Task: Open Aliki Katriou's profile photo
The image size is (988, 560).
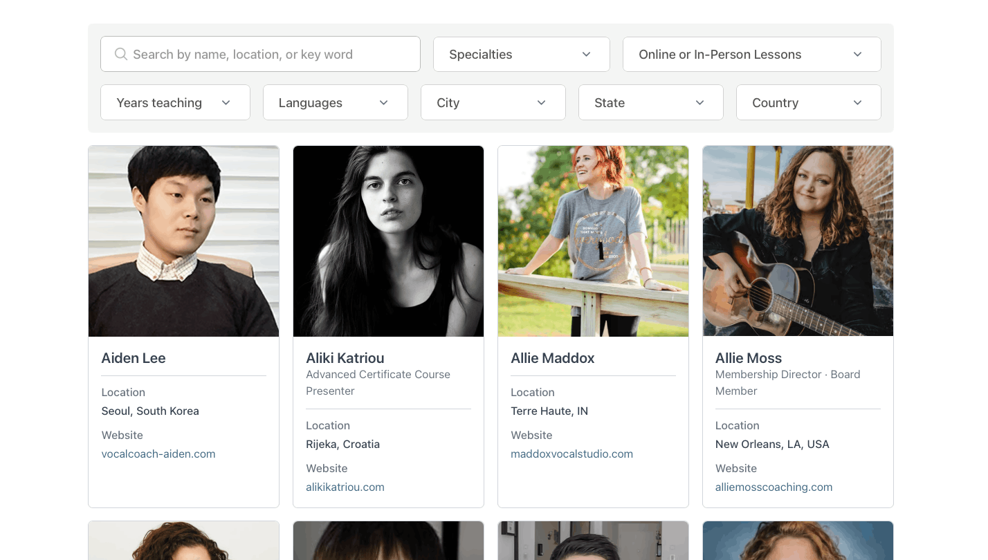Action: 388,241
